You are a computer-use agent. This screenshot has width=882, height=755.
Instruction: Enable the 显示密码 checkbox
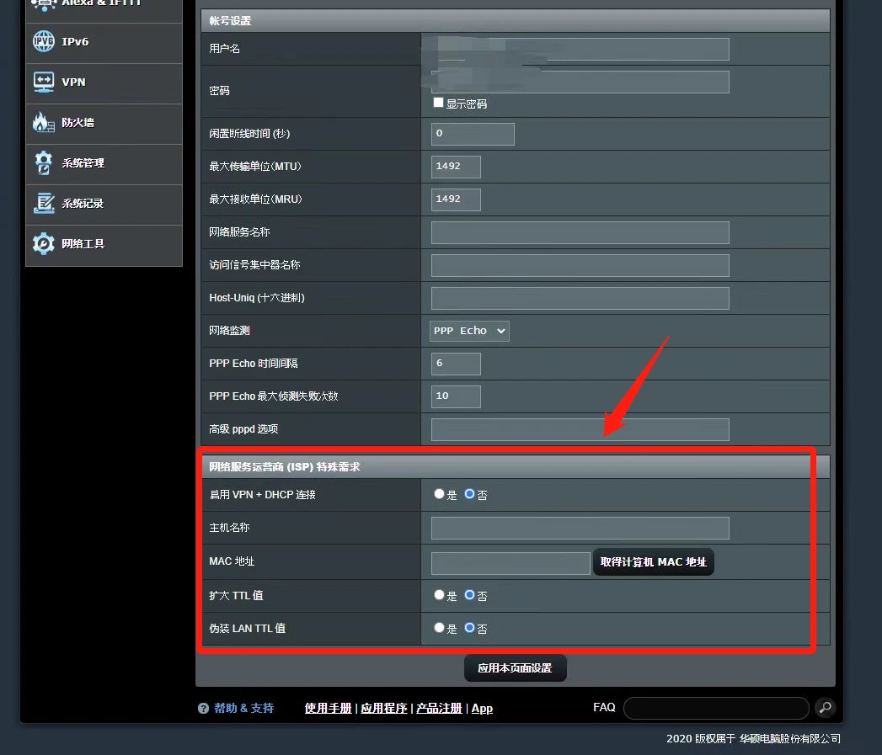pos(438,103)
